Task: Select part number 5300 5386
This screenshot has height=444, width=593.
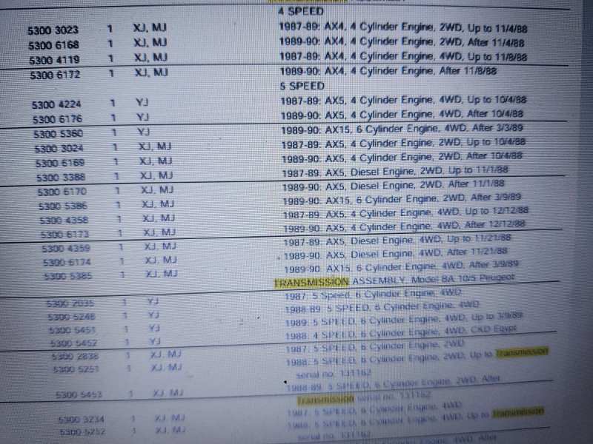Action: point(62,205)
